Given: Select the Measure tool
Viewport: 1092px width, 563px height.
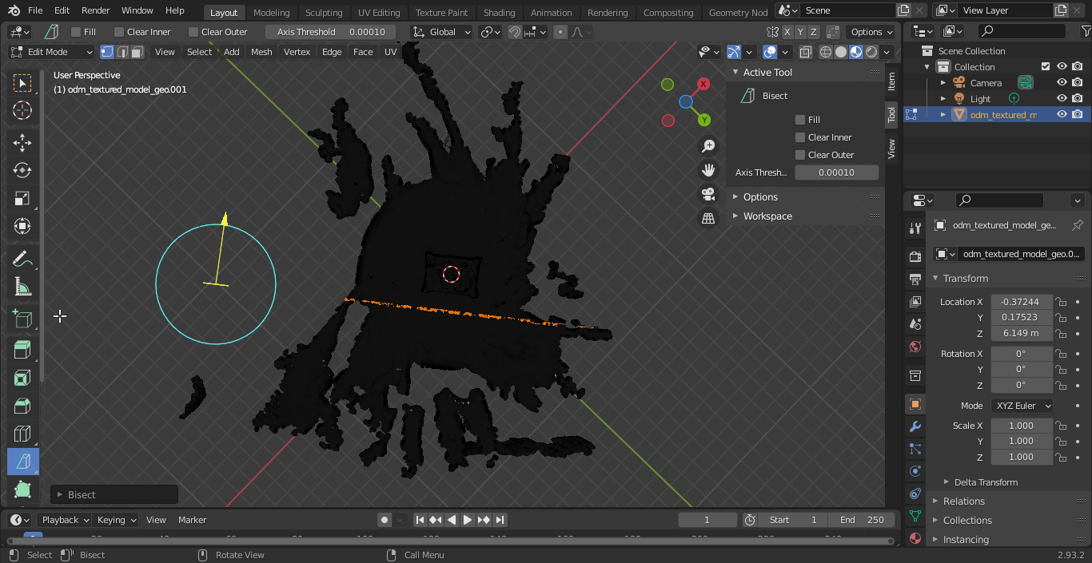Looking at the screenshot, I should (x=22, y=287).
